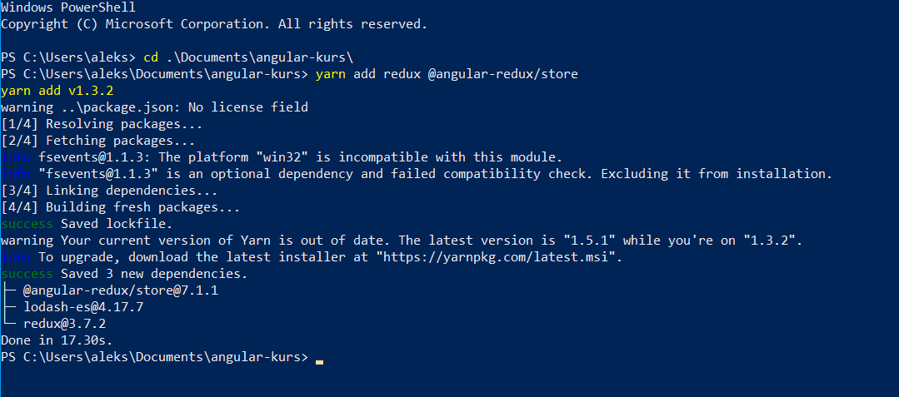Click the "Windows PowerShell" header line
Image resolution: width=899 pixels, height=397 pixels.
[67, 7]
